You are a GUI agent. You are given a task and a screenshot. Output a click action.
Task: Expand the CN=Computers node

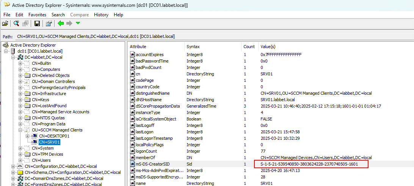coord(20,69)
